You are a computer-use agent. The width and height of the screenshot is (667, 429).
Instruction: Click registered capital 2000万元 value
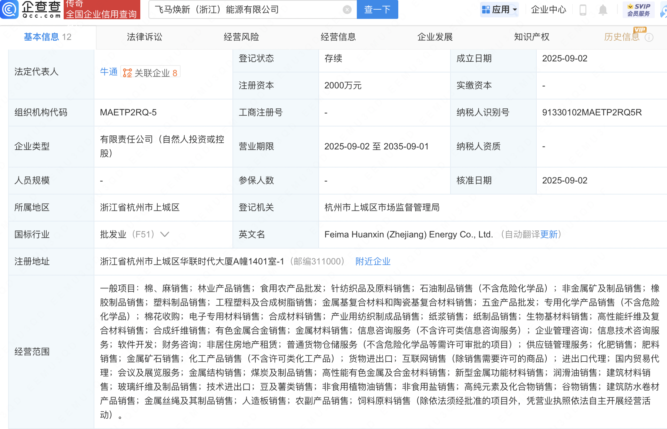pyautogui.click(x=343, y=85)
